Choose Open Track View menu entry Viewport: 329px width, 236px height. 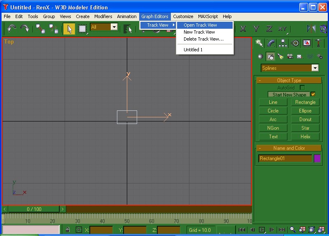201,25
